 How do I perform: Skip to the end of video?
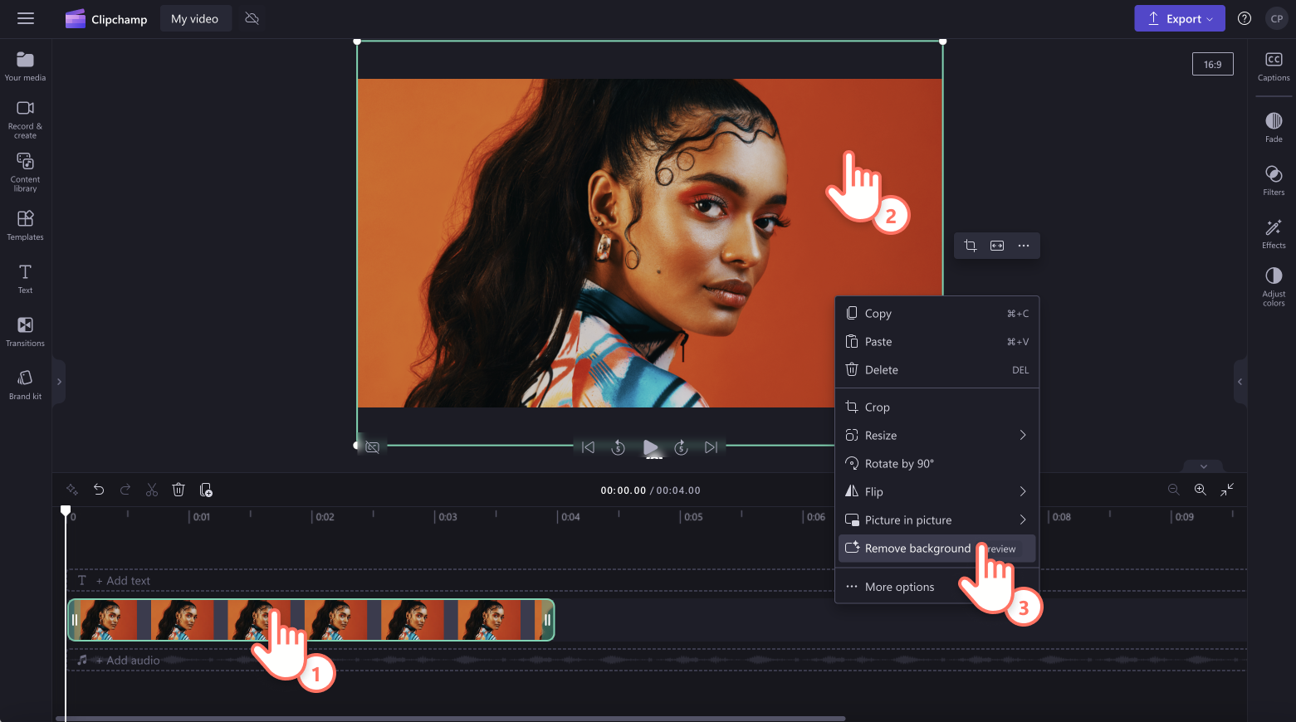point(711,447)
